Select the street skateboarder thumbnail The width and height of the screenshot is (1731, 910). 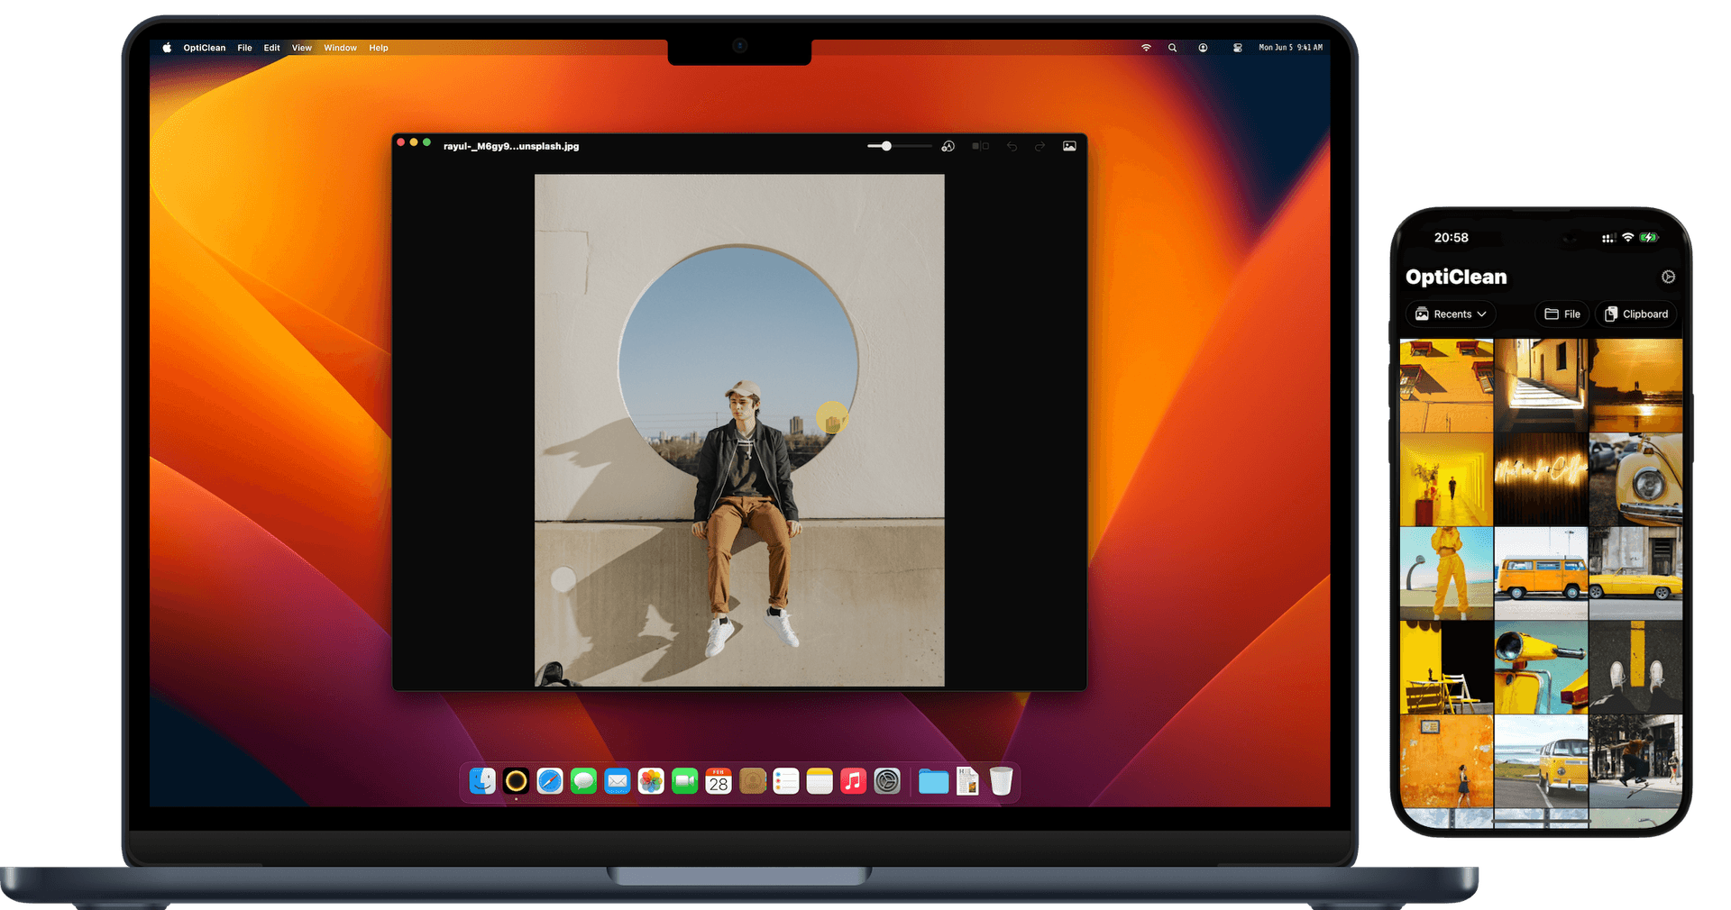1635,761
